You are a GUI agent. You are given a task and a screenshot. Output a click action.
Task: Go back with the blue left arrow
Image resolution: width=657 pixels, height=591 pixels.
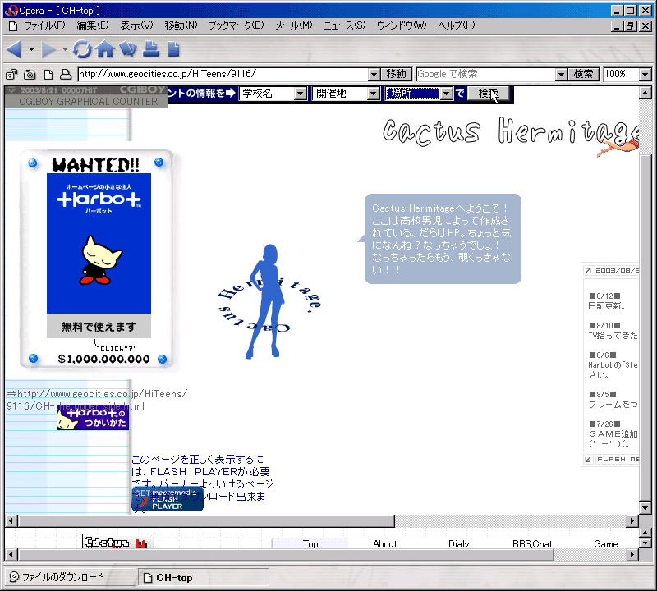15,49
